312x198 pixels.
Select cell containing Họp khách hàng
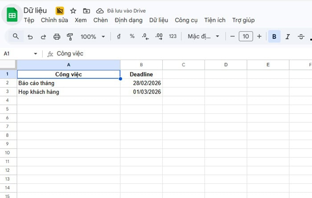pyautogui.click(x=68, y=92)
